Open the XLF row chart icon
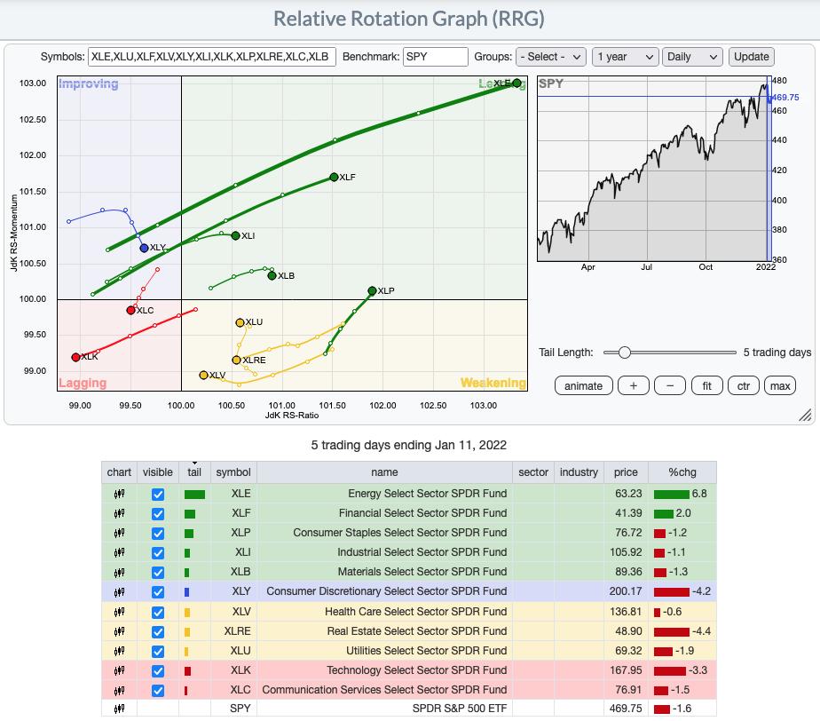This screenshot has width=820, height=721. [x=119, y=513]
